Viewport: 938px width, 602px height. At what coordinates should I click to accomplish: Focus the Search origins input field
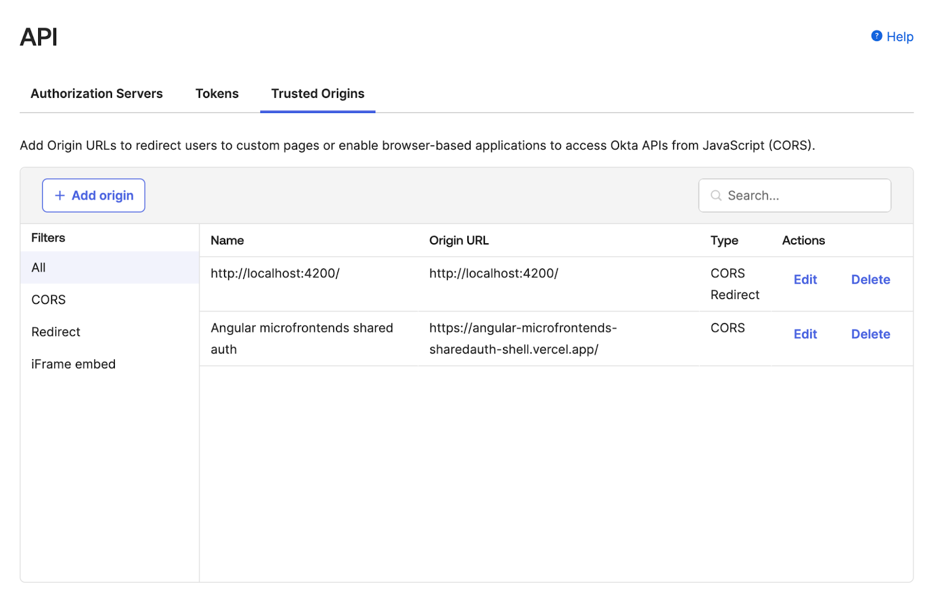[803, 196]
